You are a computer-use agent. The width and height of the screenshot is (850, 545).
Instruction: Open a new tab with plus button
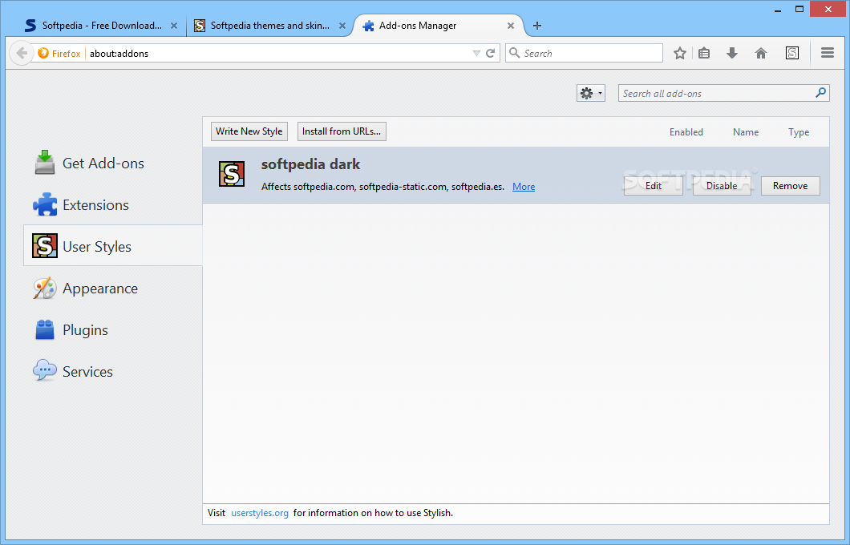(x=537, y=26)
